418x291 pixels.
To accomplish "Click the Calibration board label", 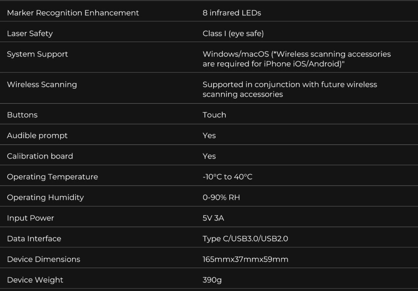I will pos(40,156).
